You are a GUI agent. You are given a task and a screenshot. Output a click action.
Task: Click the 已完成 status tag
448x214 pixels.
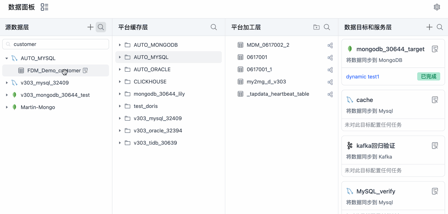(428, 77)
